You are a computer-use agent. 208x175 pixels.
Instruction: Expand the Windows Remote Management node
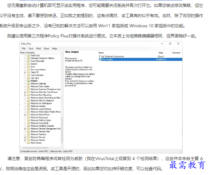coord(25,129)
